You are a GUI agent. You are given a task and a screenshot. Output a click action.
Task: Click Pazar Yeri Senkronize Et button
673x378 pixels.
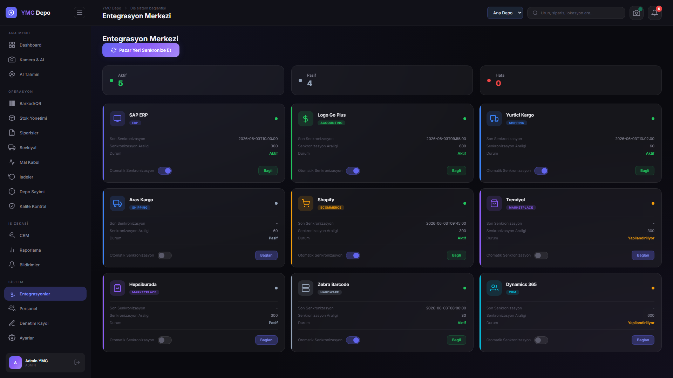click(x=141, y=50)
